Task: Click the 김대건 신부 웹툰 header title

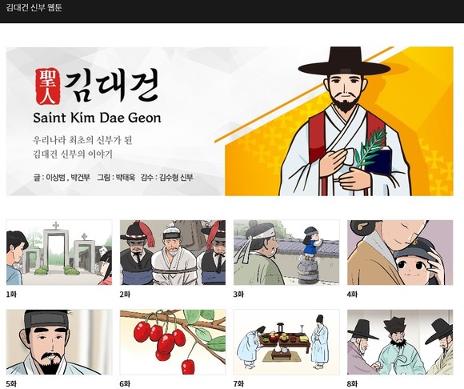Action: point(34,7)
